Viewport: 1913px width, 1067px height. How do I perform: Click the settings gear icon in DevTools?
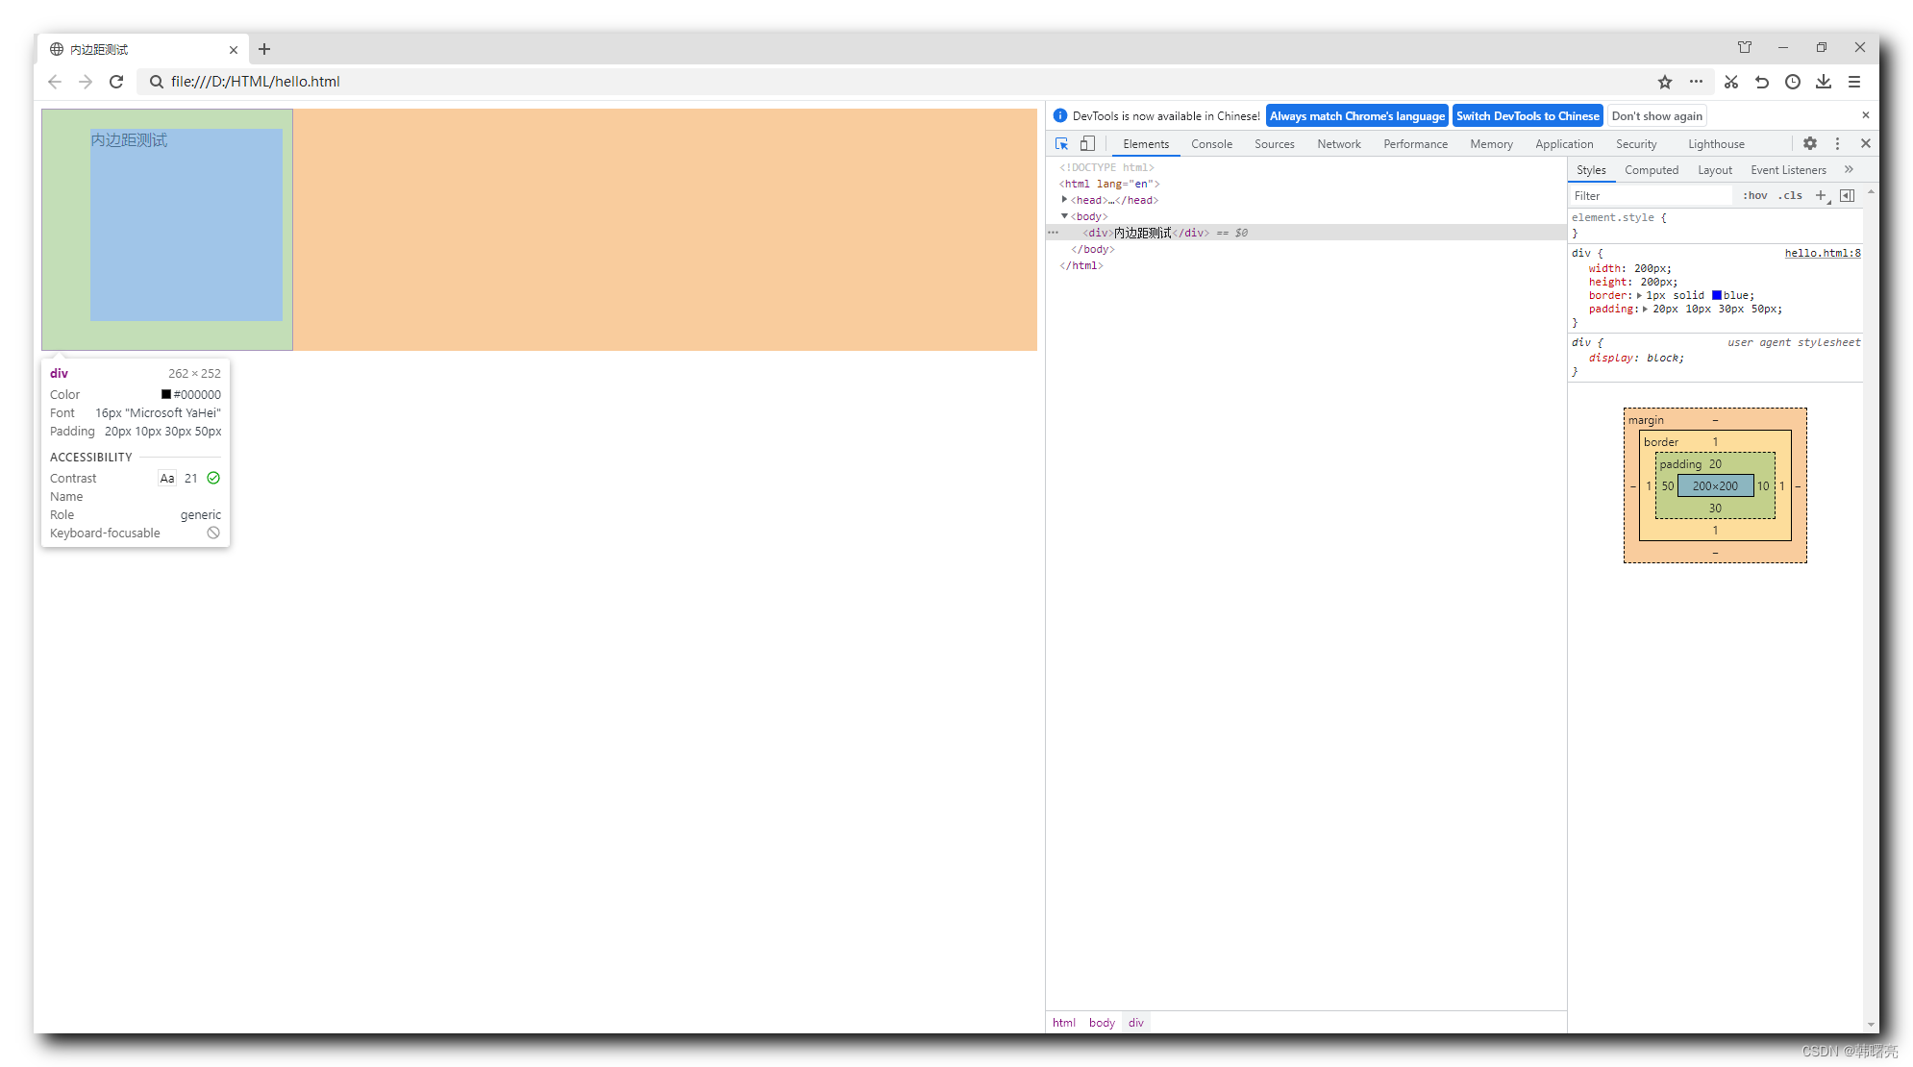[x=1810, y=142]
